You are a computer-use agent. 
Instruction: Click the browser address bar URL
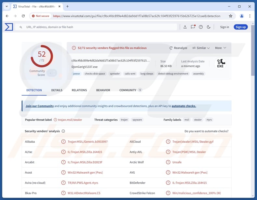[137, 16]
